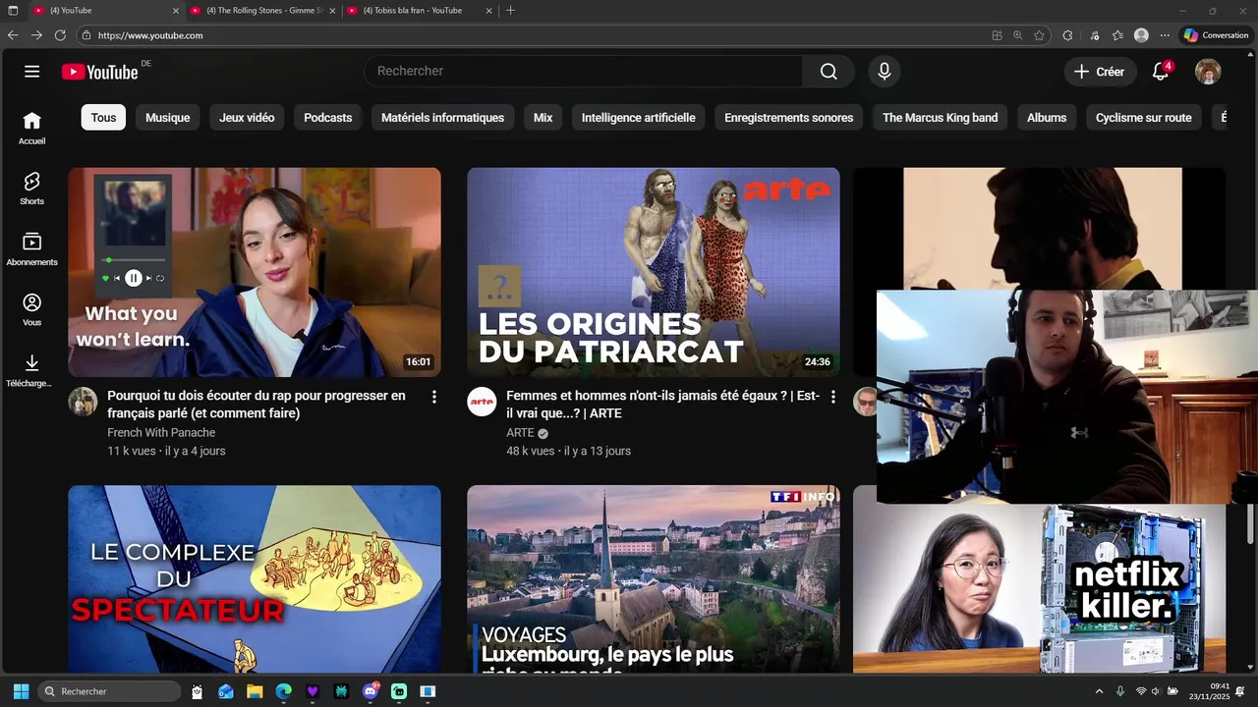Start voice search with the microphone icon
This screenshot has width=1258, height=707.
(885, 71)
